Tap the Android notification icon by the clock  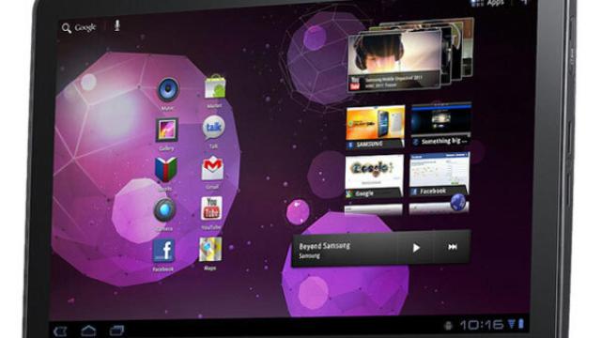coord(448,326)
